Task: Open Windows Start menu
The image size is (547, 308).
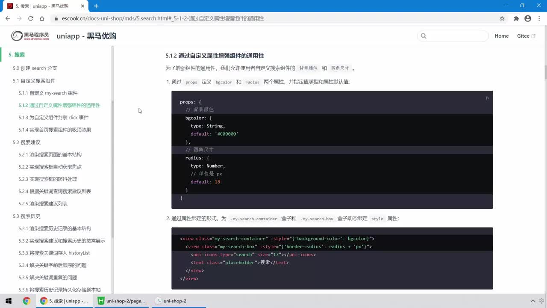Action: 9,301
